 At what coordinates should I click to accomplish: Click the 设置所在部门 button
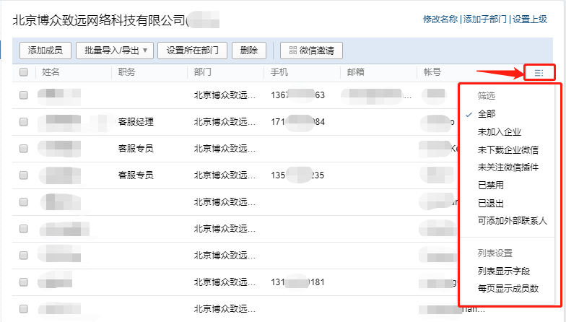click(x=192, y=51)
